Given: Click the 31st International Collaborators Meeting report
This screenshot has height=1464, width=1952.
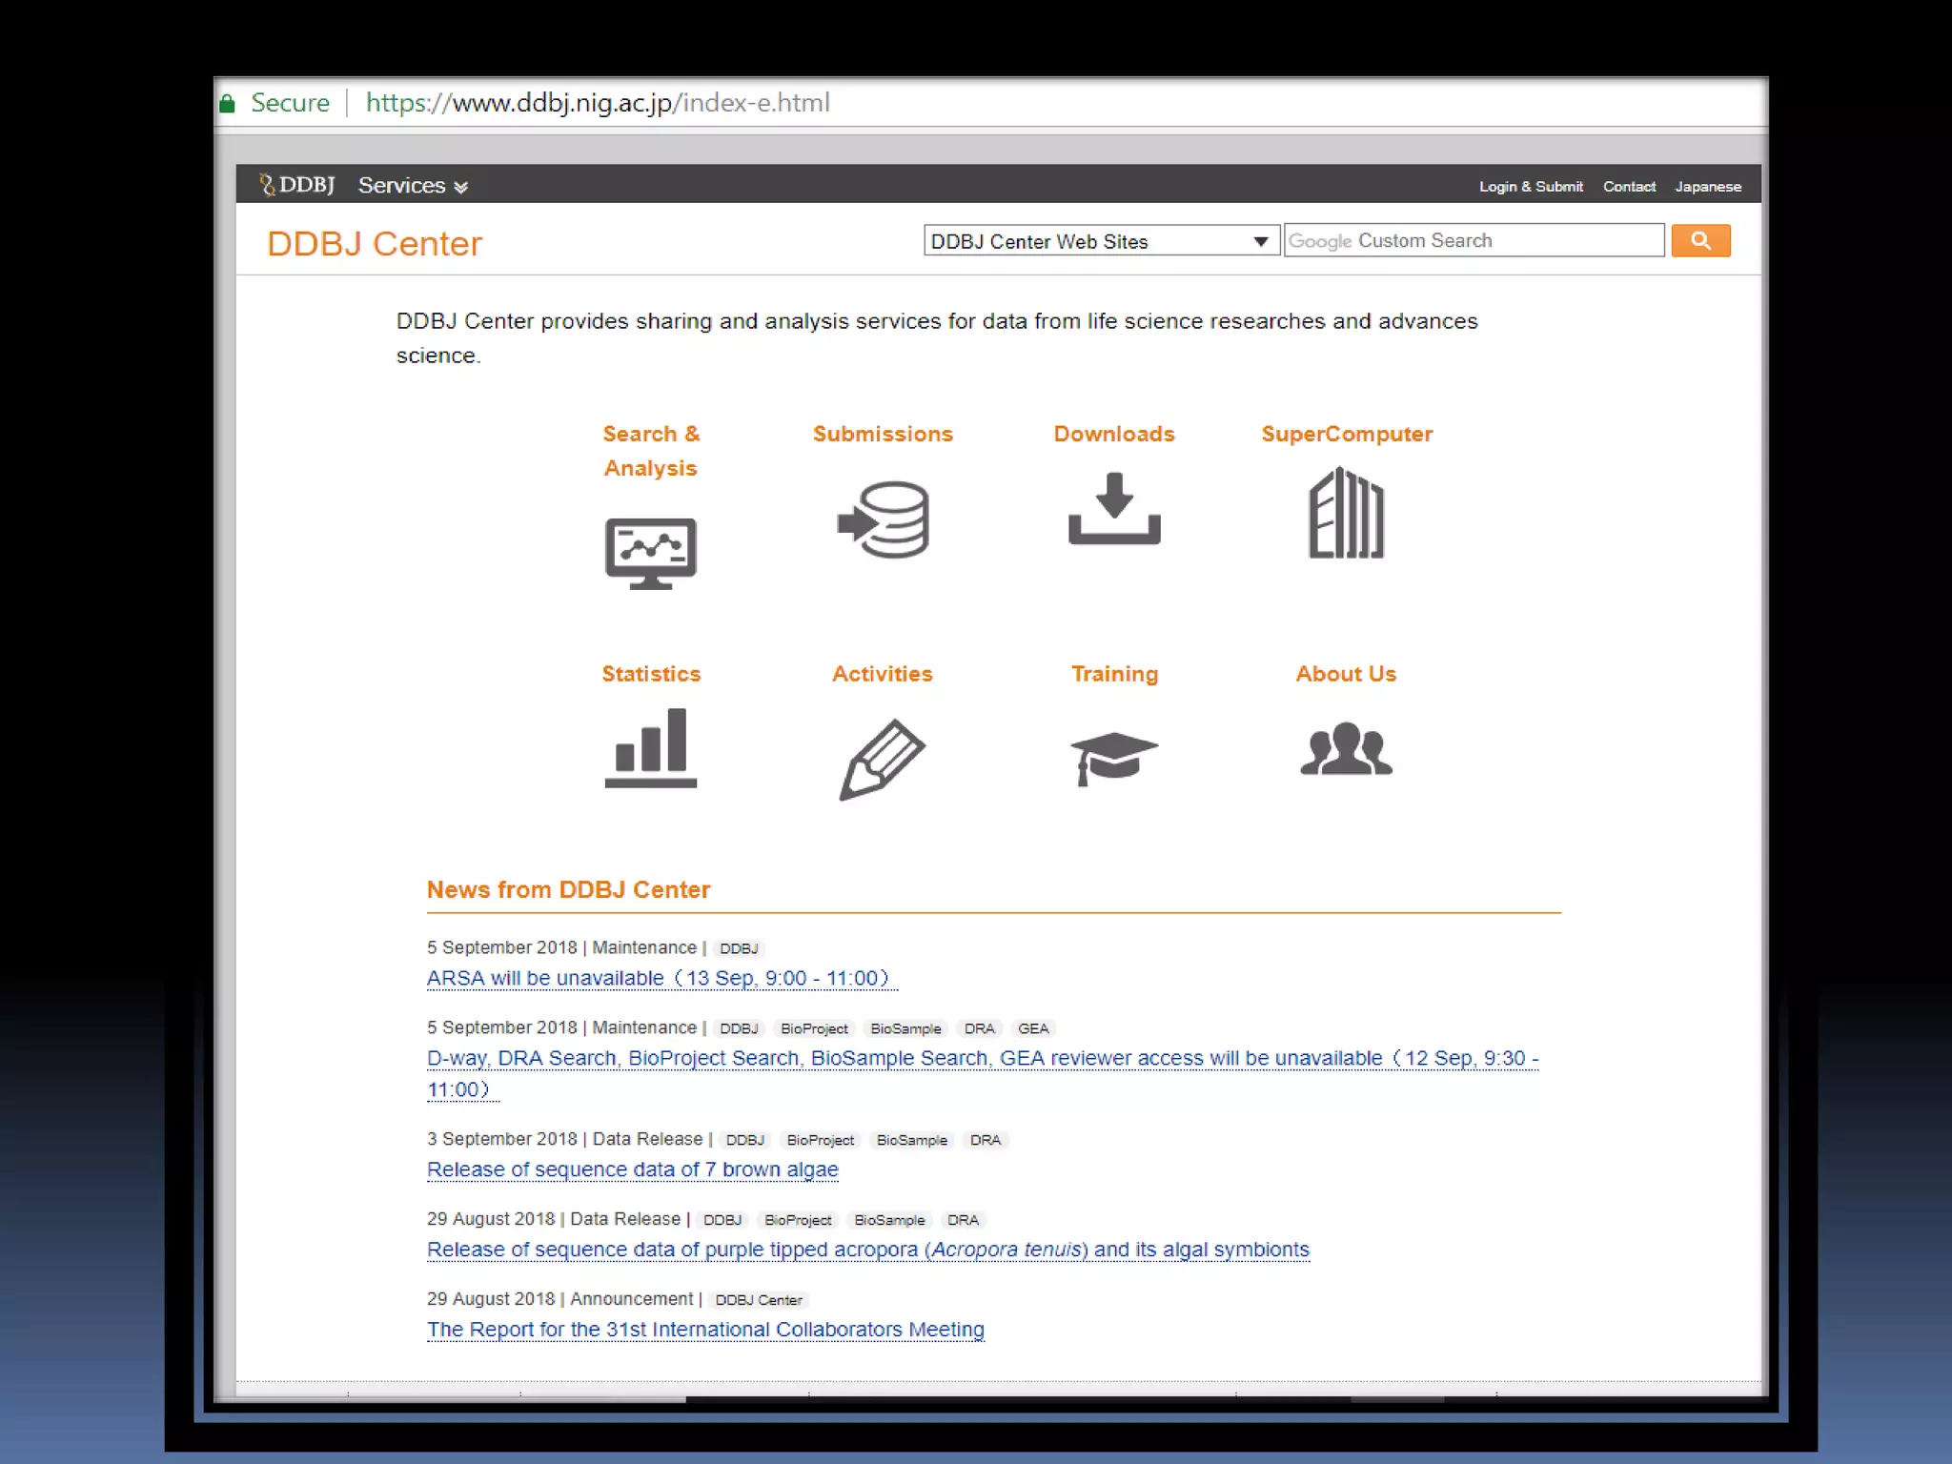Looking at the screenshot, I should click(x=705, y=1330).
